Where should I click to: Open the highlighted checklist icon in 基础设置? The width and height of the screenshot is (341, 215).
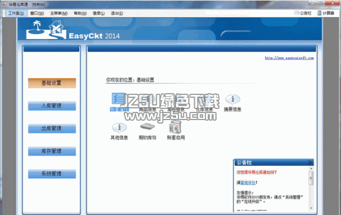(119, 99)
